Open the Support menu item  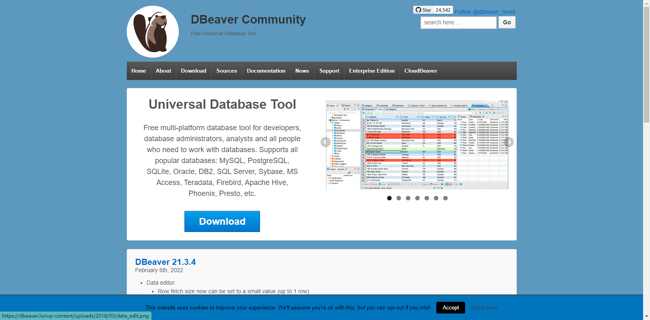point(329,71)
